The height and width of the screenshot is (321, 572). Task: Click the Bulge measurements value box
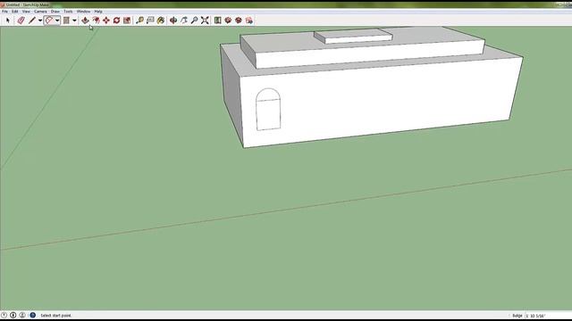click(548, 316)
